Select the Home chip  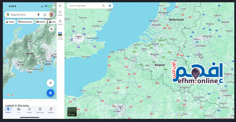10,22
